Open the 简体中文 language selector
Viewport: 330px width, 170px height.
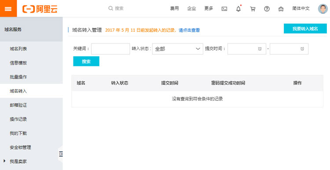coord(301,8)
